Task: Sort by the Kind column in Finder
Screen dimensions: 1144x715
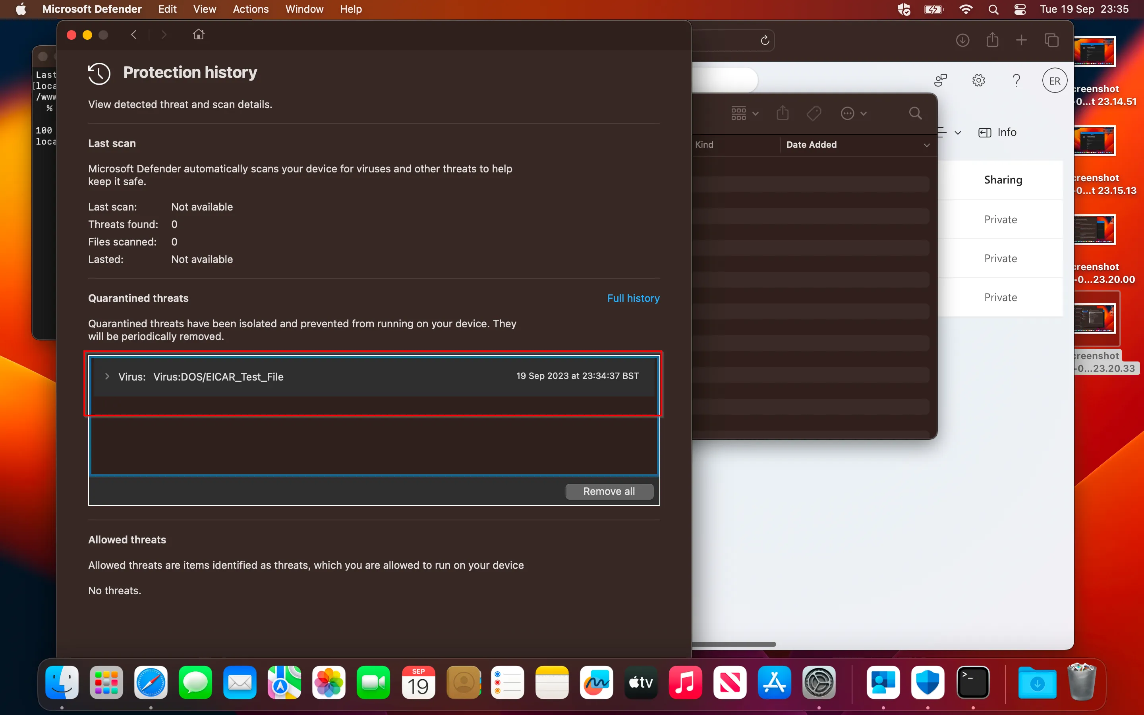Action: [704, 145]
